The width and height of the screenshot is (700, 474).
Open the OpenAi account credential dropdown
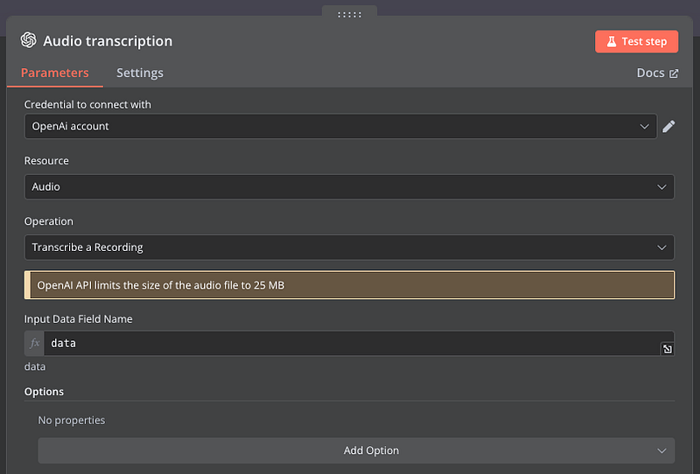340,126
